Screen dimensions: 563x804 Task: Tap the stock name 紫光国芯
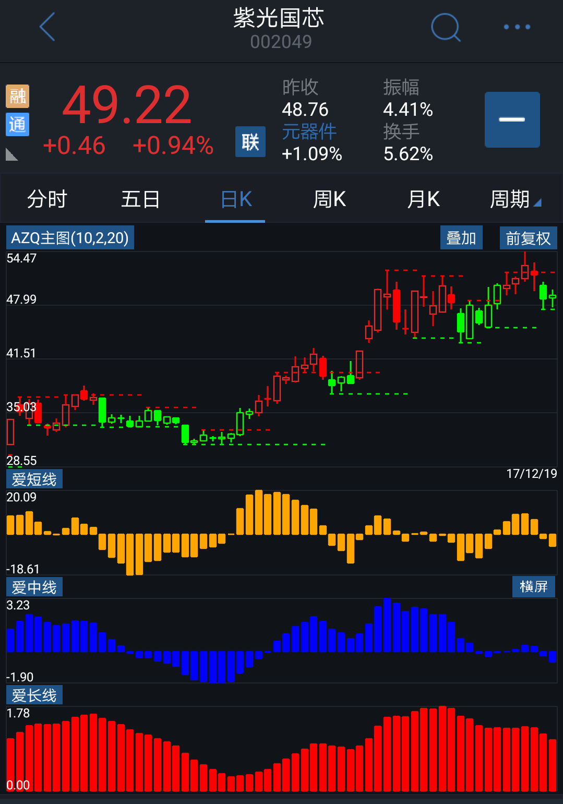pos(279,18)
